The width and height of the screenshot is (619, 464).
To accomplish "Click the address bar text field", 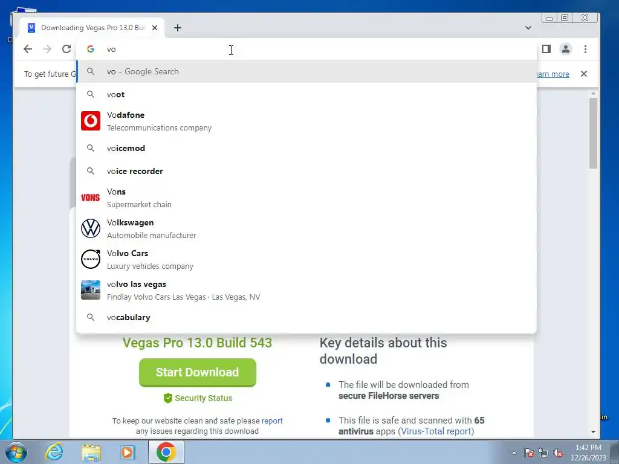I will click(306, 50).
